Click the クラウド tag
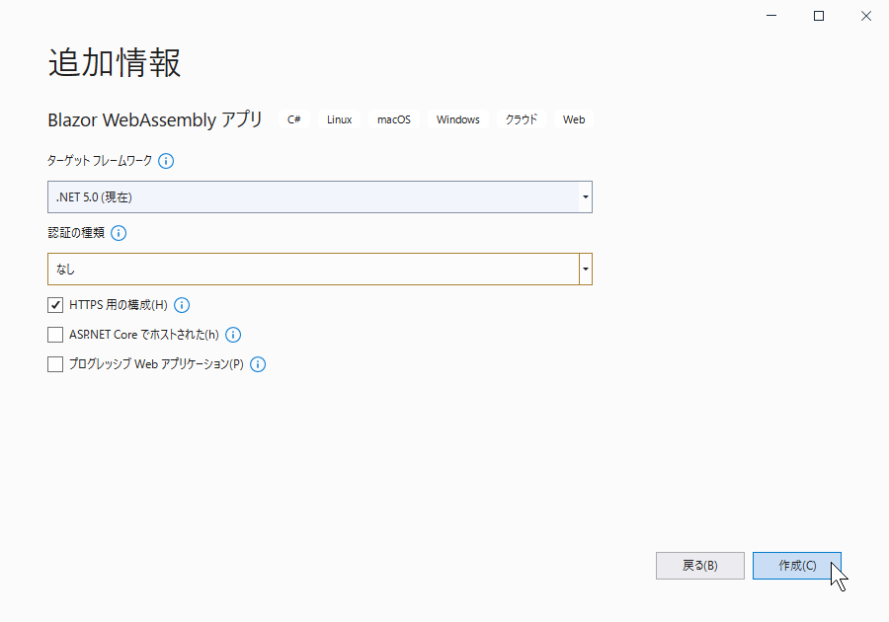889x622 pixels. tap(521, 119)
